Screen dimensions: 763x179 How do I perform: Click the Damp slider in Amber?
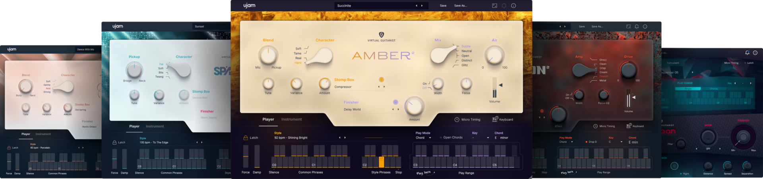[257, 156]
